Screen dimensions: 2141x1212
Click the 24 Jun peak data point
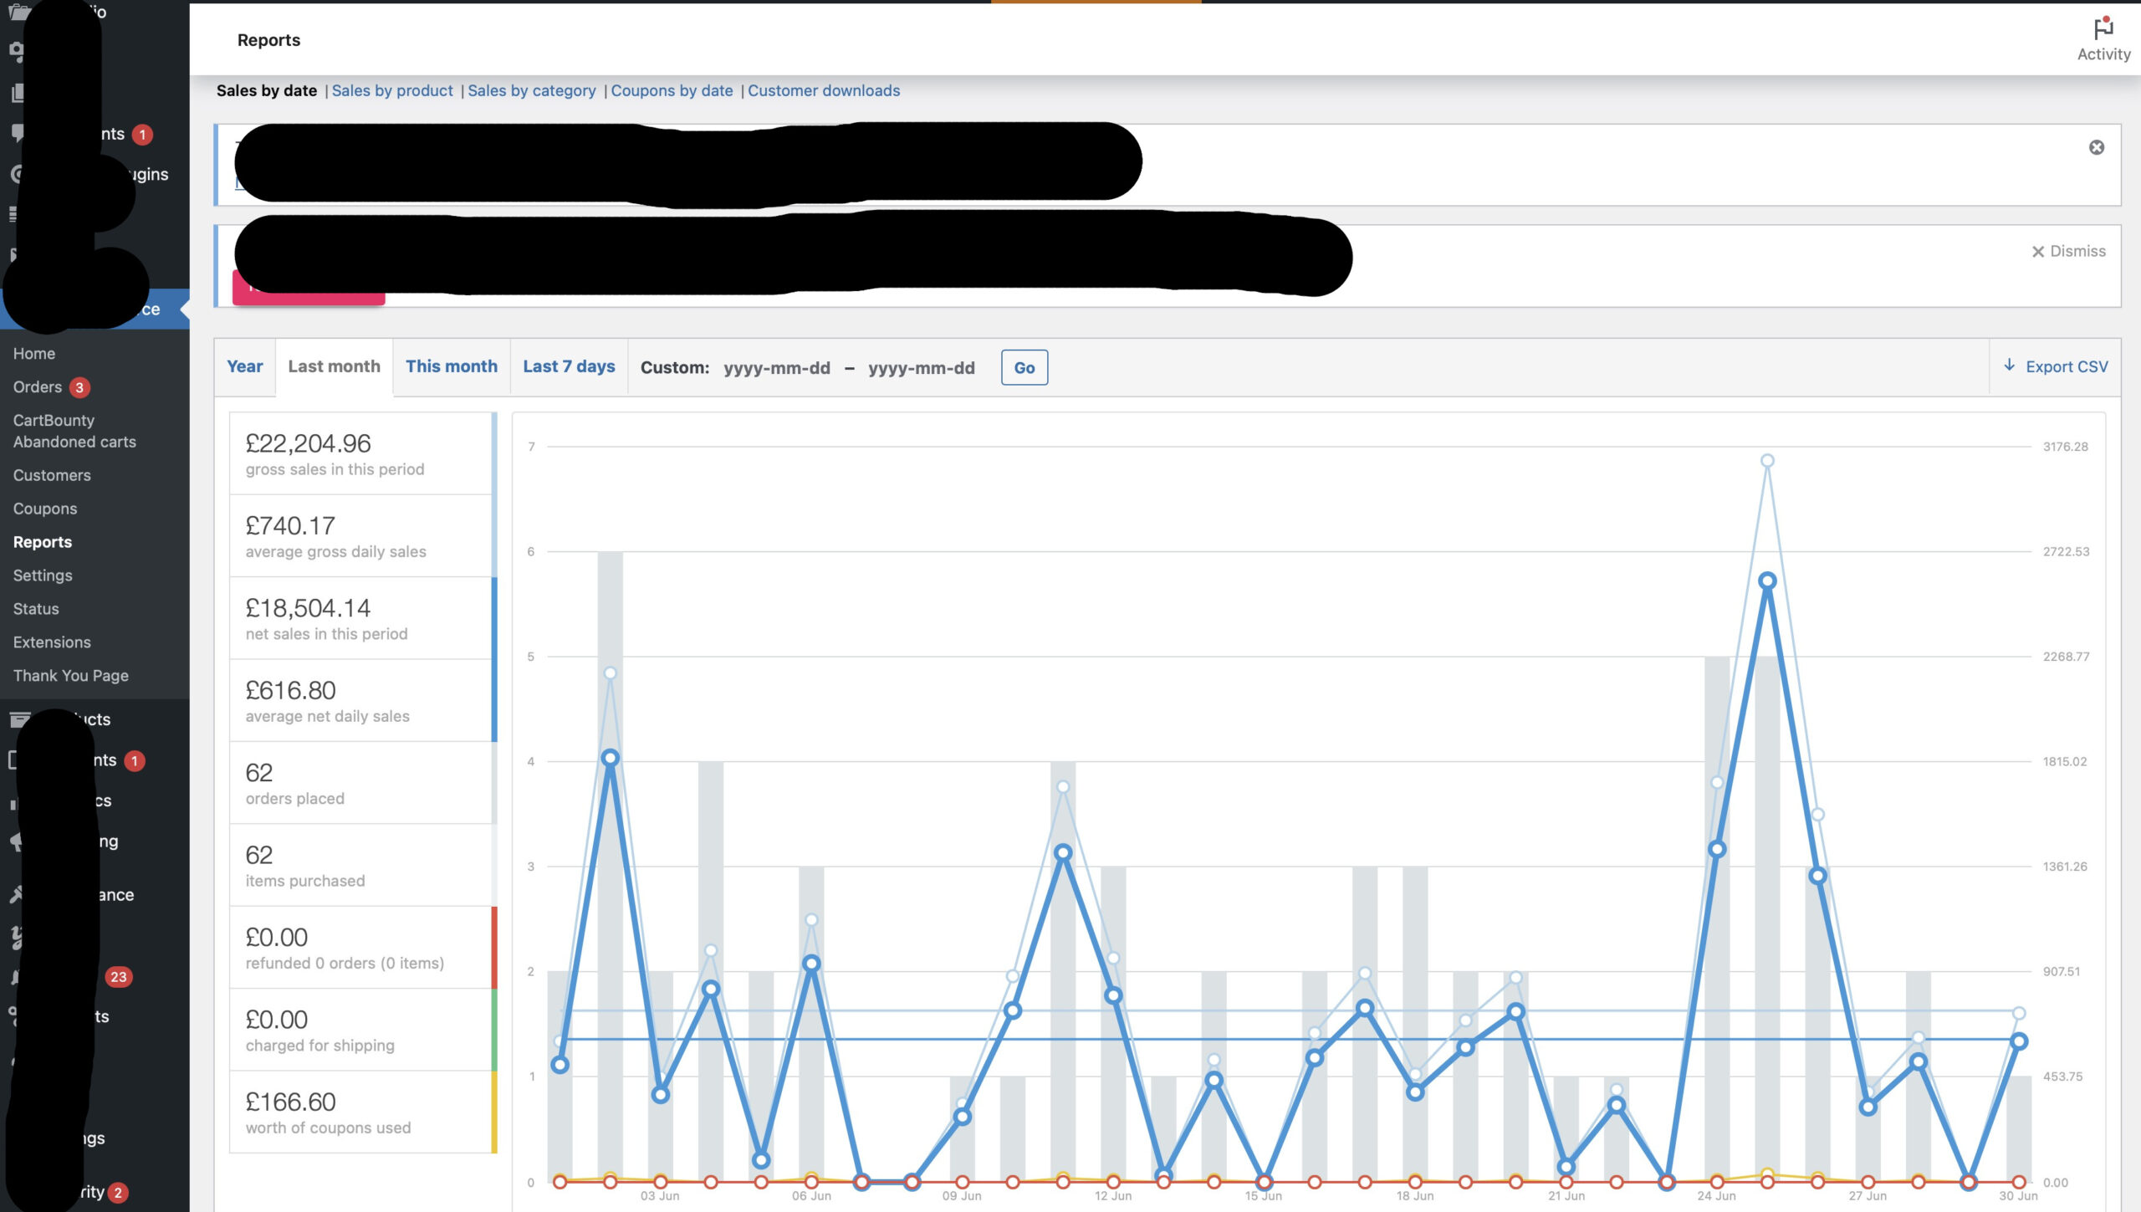(1766, 580)
